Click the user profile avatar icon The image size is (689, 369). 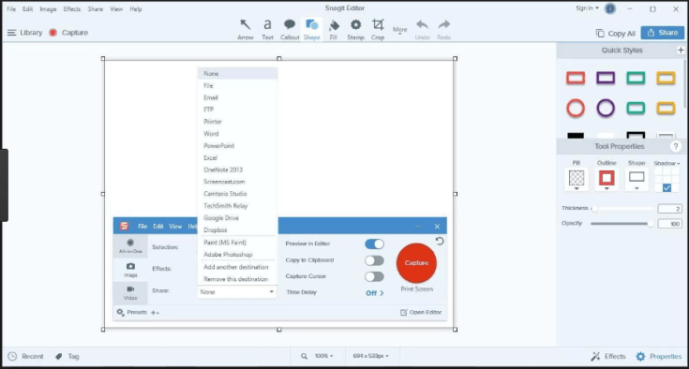610,8
